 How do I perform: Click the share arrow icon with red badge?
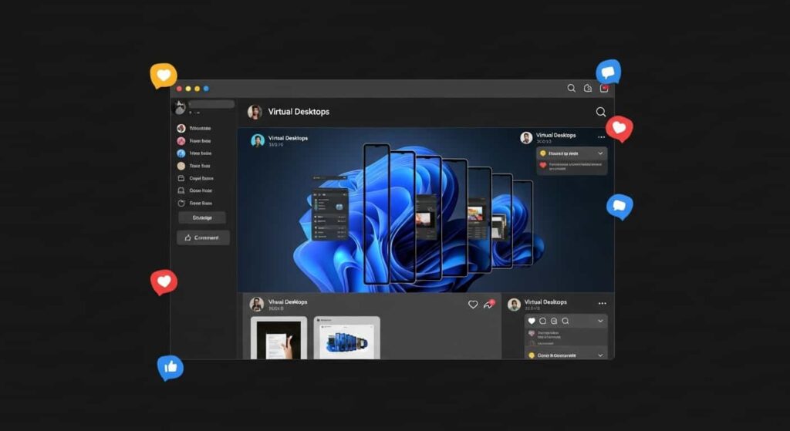488,305
